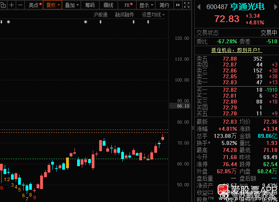Click the leftmost snowflake event marker
The width and height of the screenshot is (279, 202).
click(8, 22)
